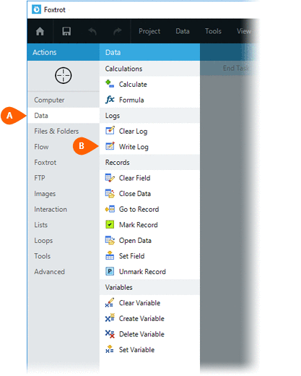Click the Clear Variable label
Screen dimensions: 301x376
pos(139,303)
